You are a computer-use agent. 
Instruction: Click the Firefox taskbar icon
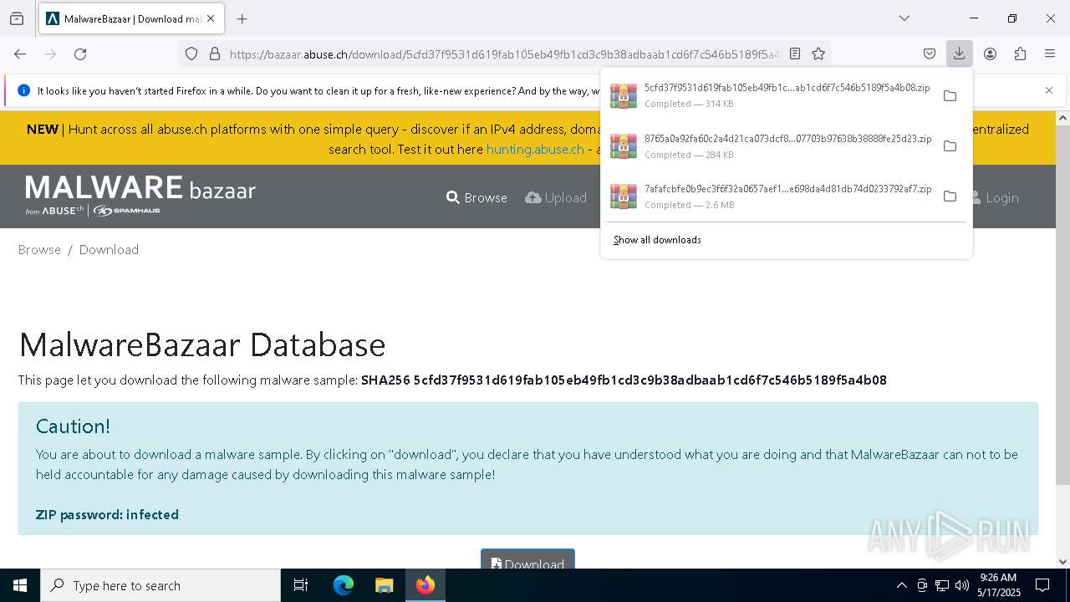(x=425, y=585)
